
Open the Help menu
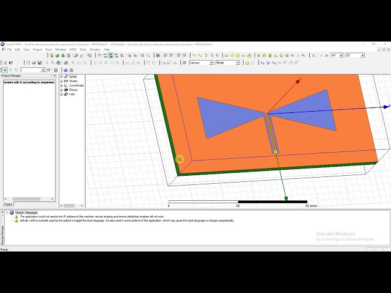tap(107, 49)
